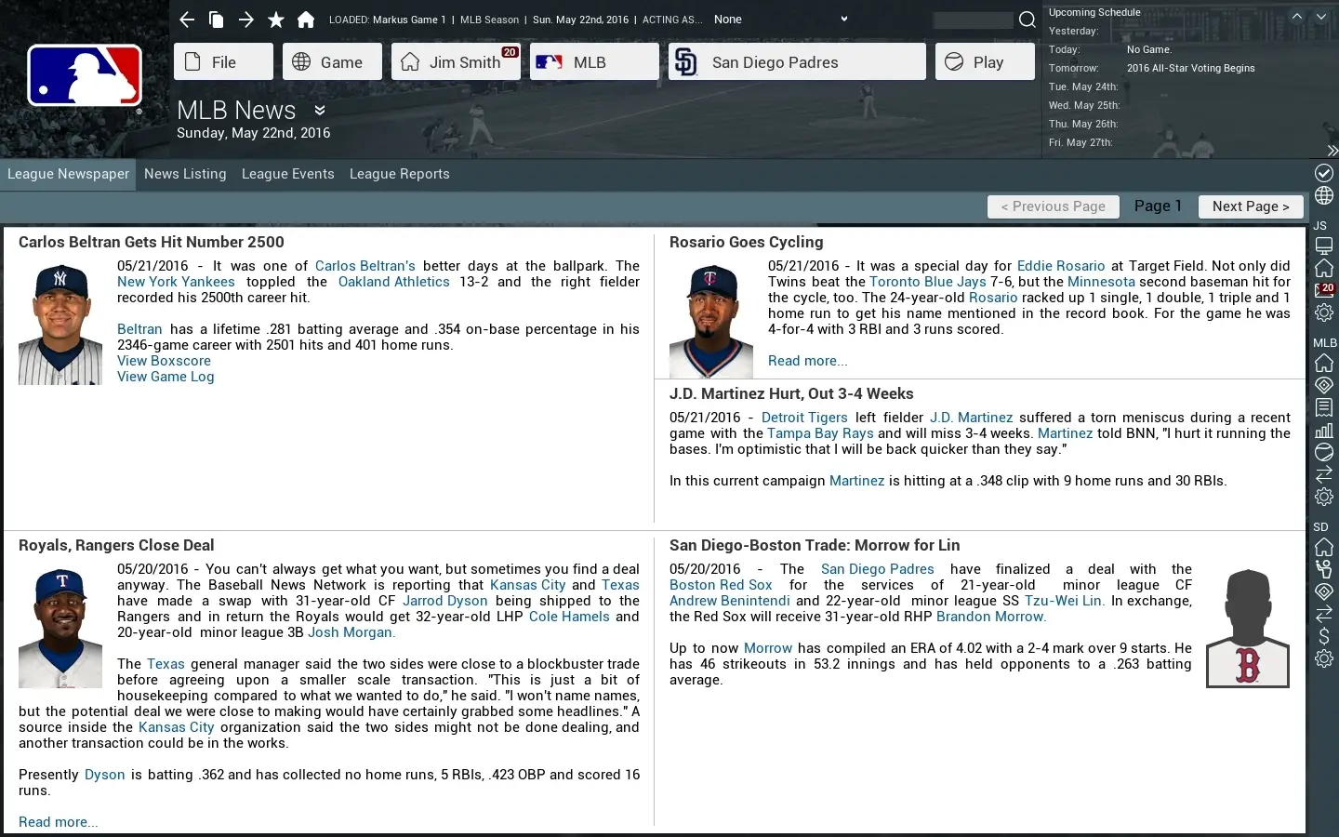Click the search magnifier icon
1339x837 pixels.
click(x=1027, y=20)
